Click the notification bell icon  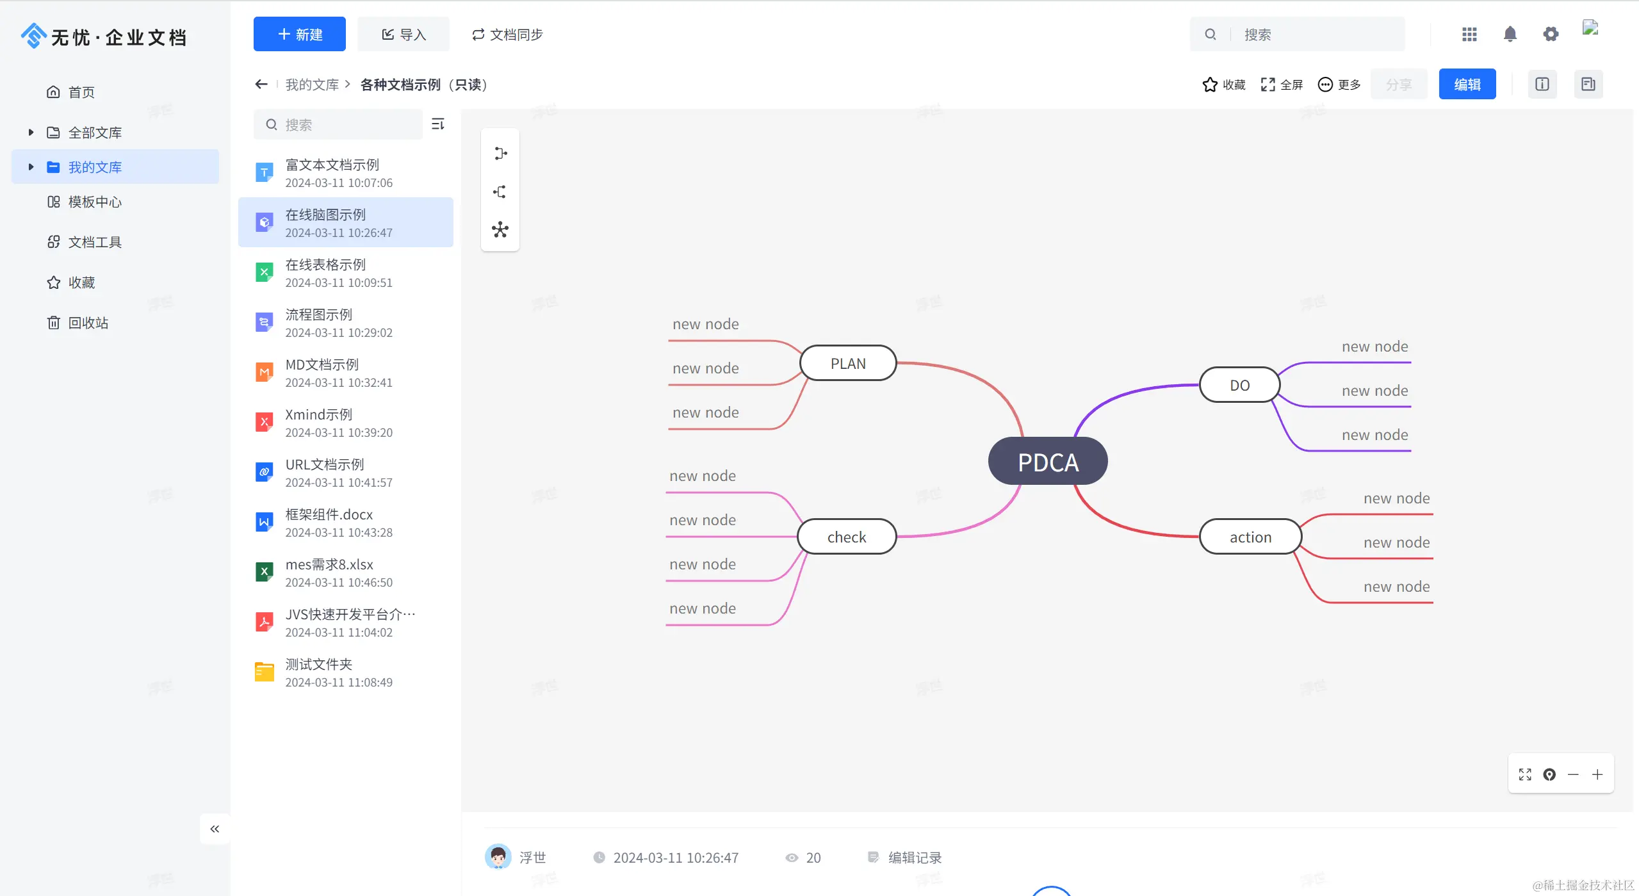tap(1510, 35)
